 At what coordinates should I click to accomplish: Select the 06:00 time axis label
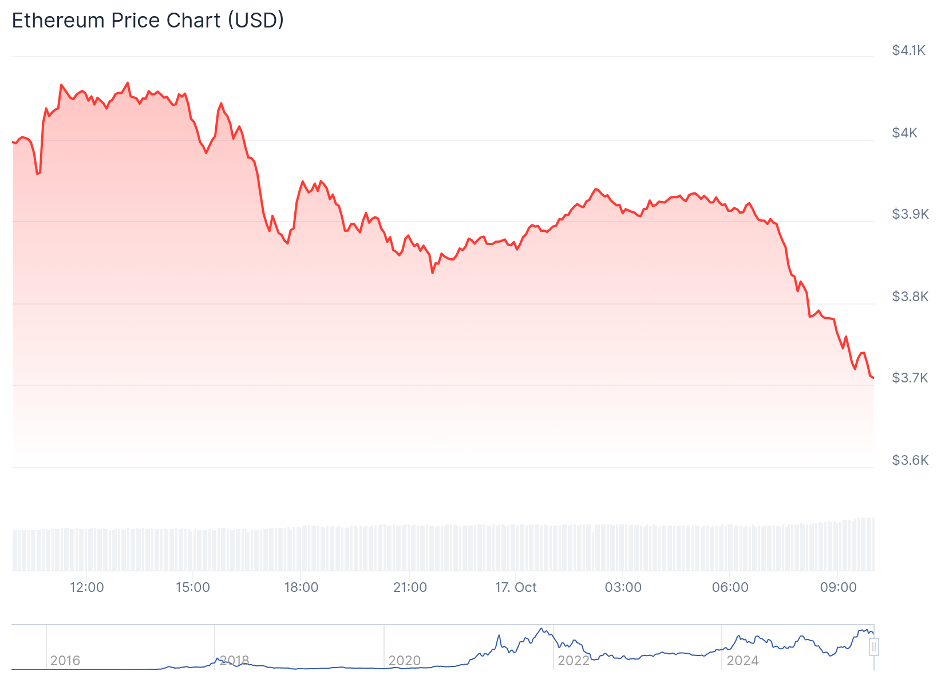730,587
